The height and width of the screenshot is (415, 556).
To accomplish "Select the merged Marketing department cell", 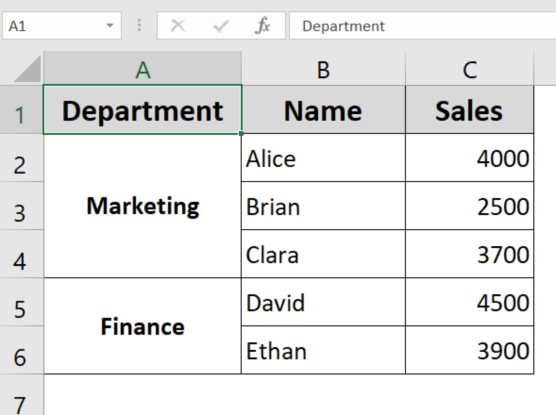I will [x=143, y=206].
